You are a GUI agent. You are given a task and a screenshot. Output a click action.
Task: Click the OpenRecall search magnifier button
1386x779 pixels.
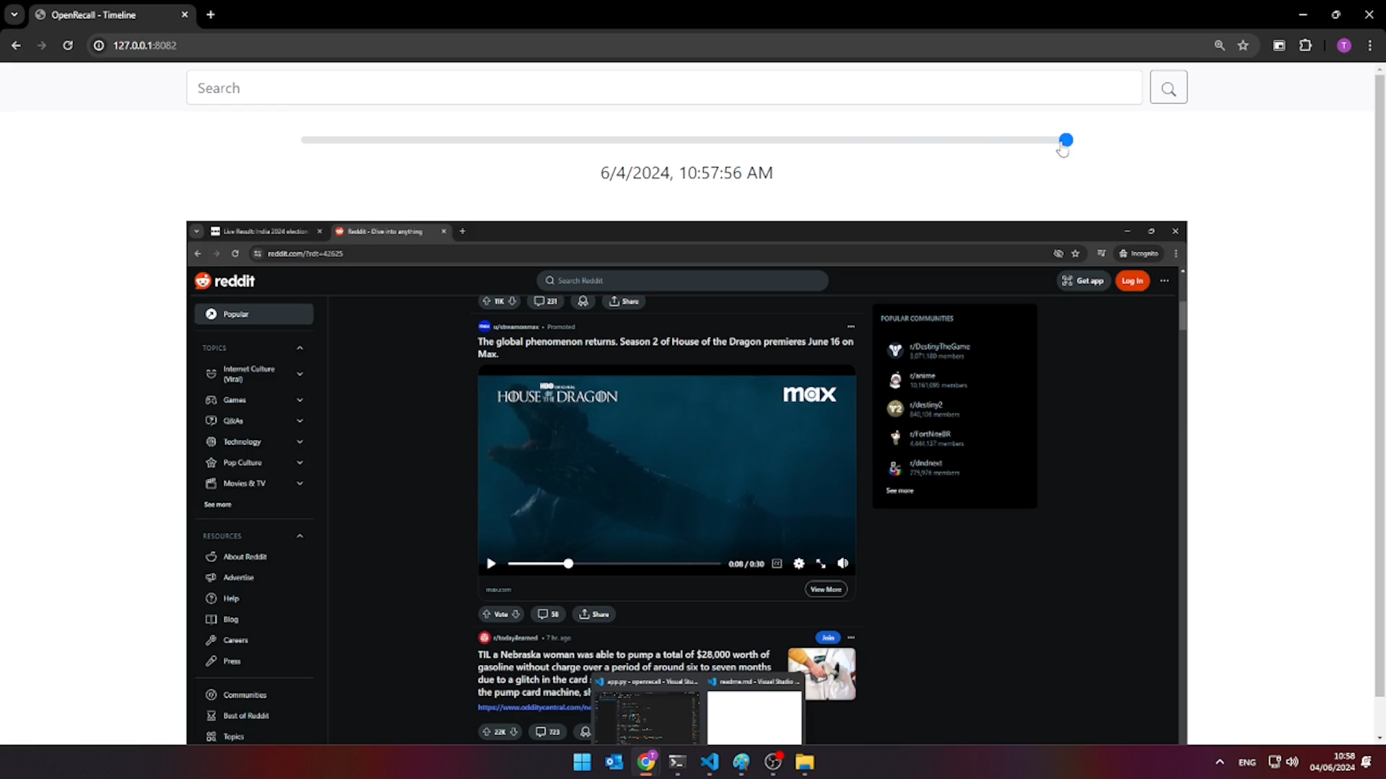(1168, 88)
